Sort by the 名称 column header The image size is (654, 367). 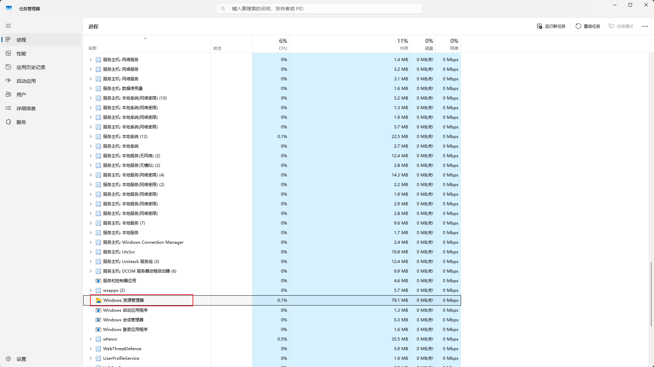tap(147, 44)
